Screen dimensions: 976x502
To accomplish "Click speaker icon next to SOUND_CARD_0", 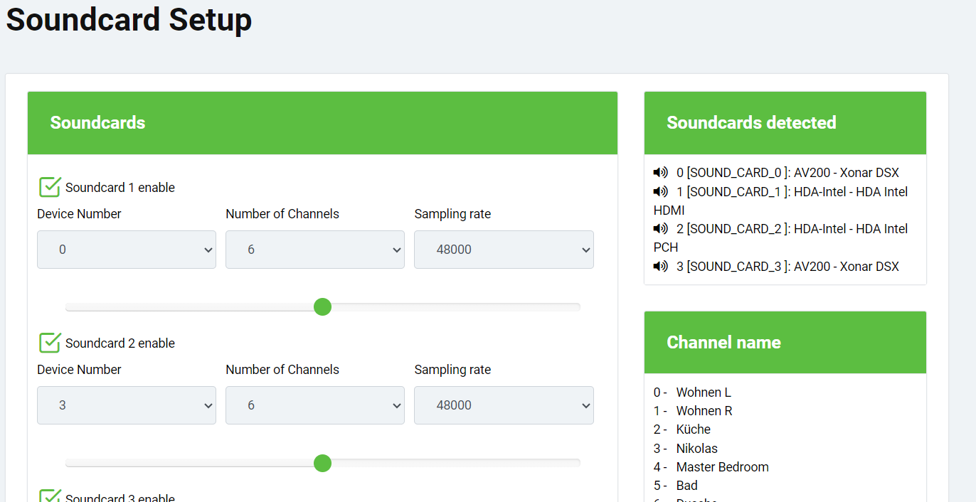I will click(x=660, y=173).
